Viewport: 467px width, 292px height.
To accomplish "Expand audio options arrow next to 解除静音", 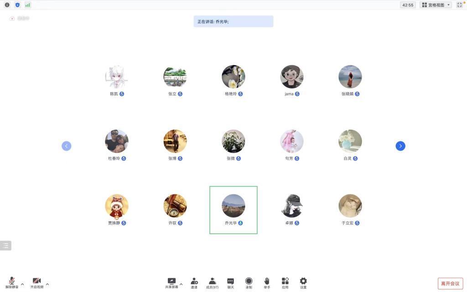I will pyautogui.click(x=22, y=284).
